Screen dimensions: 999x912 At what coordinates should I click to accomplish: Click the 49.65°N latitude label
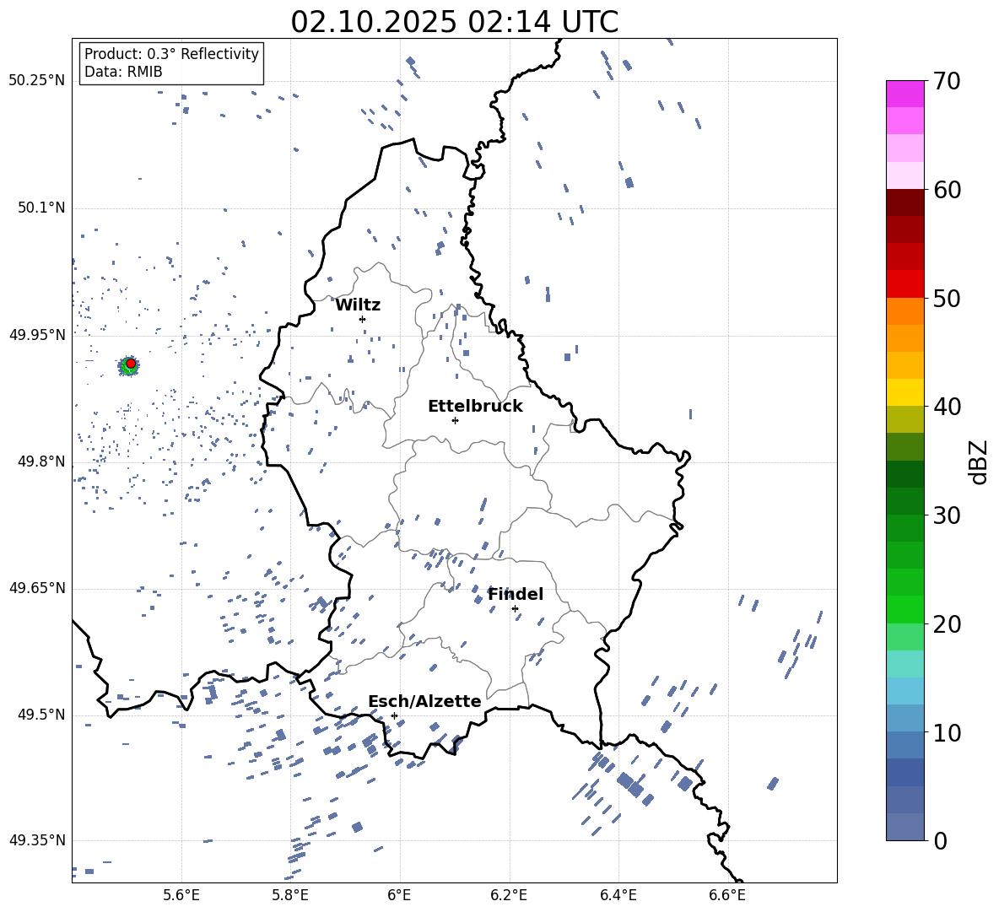coord(36,587)
